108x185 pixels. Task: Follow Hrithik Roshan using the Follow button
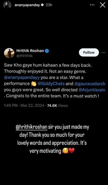coord(89,52)
